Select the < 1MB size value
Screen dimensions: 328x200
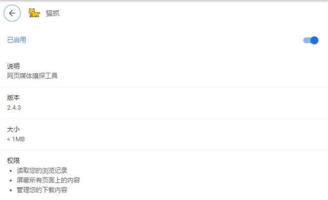(x=16, y=139)
